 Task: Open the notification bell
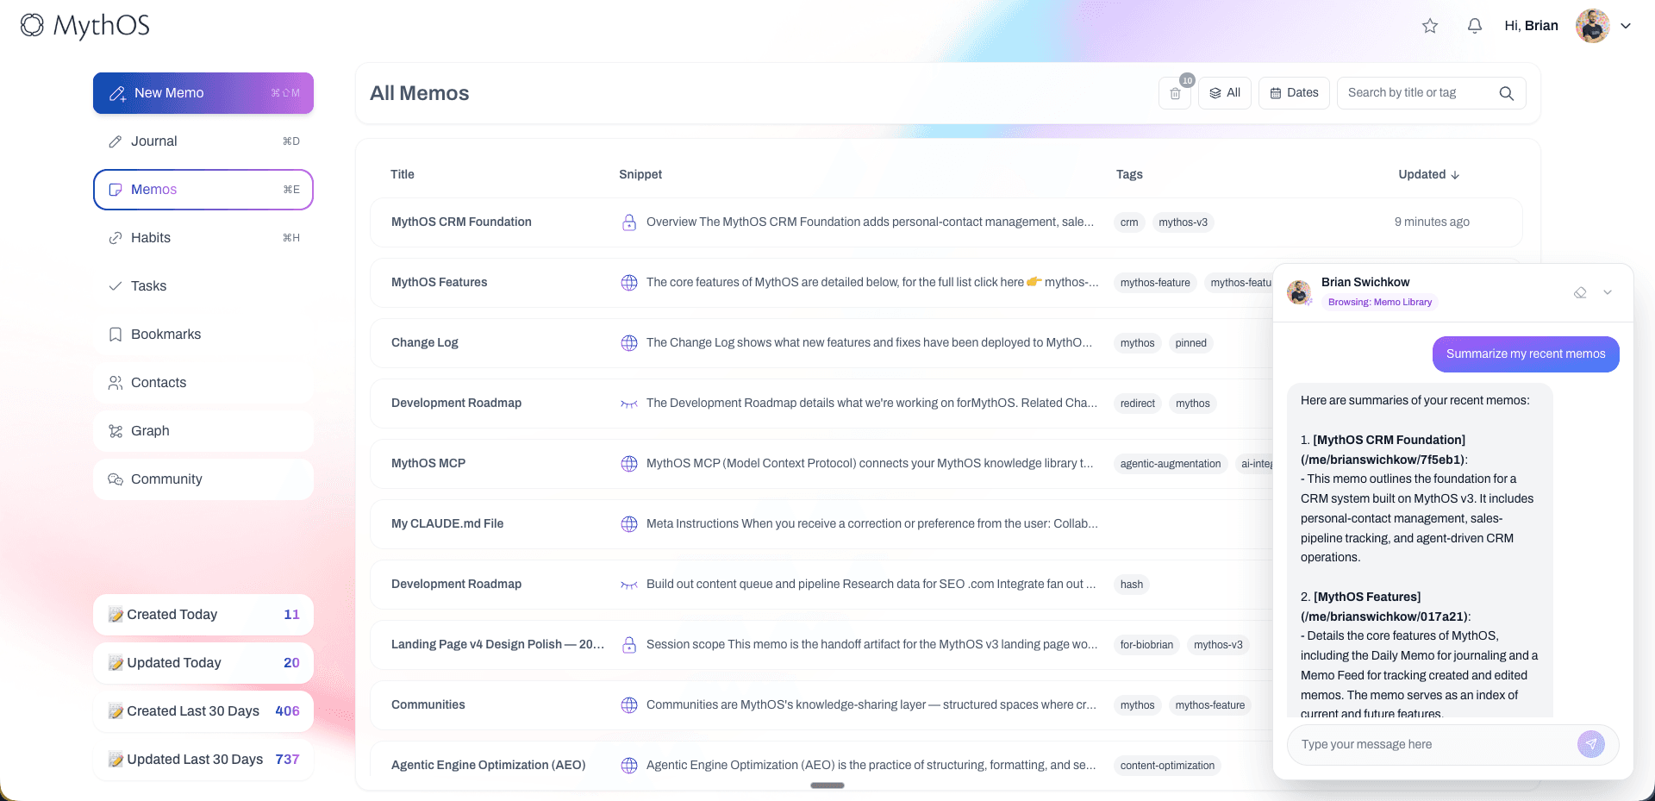[x=1474, y=26]
